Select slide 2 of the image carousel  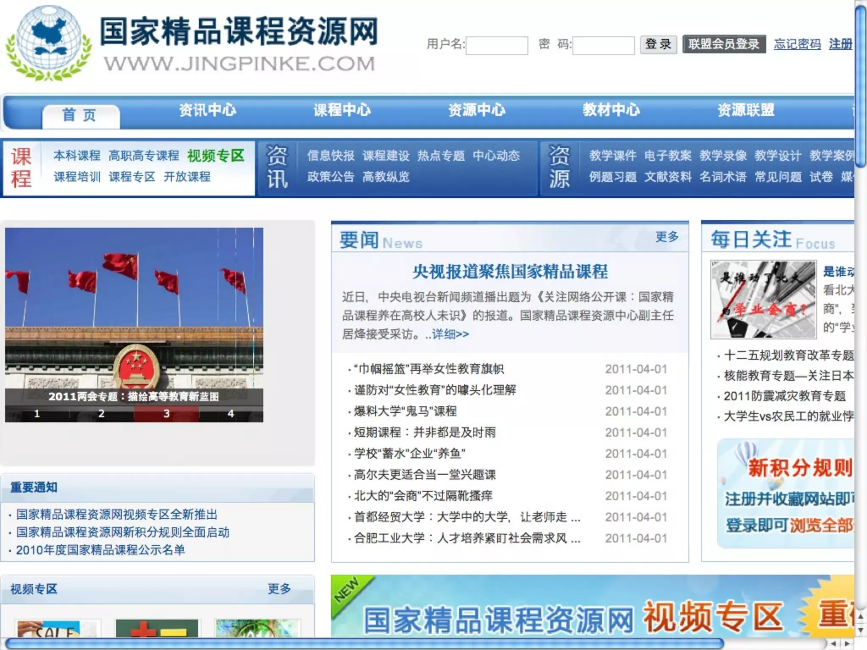[x=102, y=413]
